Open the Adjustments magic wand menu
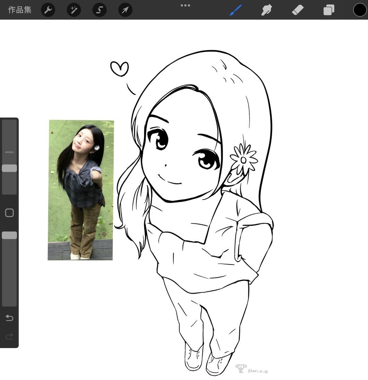The width and height of the screenshot is (368, 380). pos(74,10)
